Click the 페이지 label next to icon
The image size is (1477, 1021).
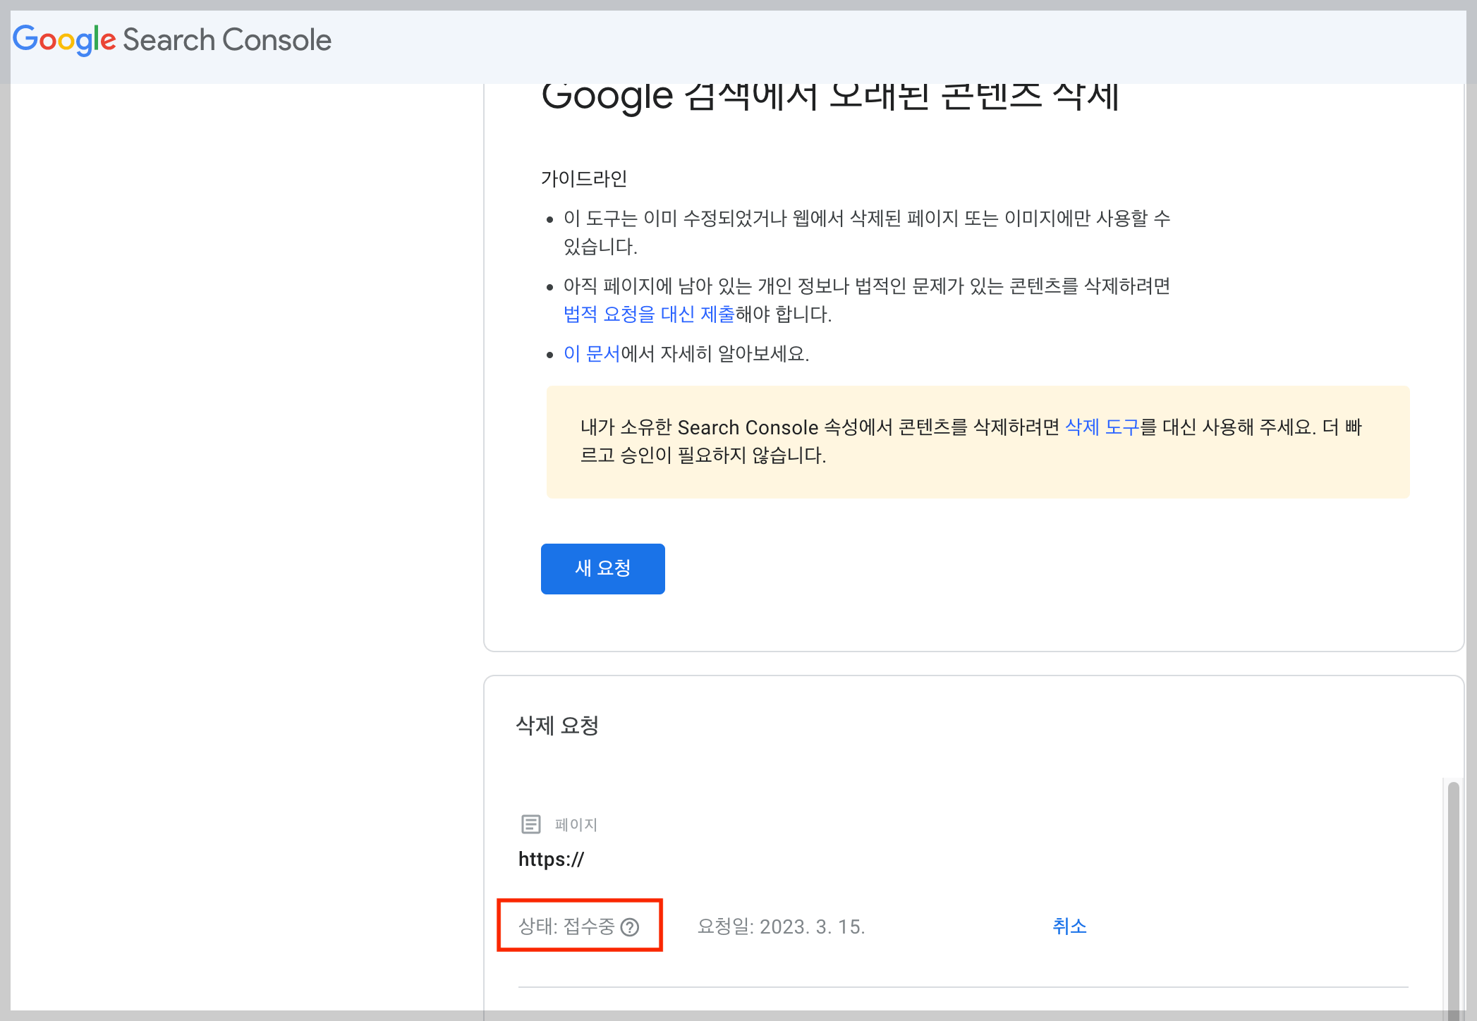[576, 824]
